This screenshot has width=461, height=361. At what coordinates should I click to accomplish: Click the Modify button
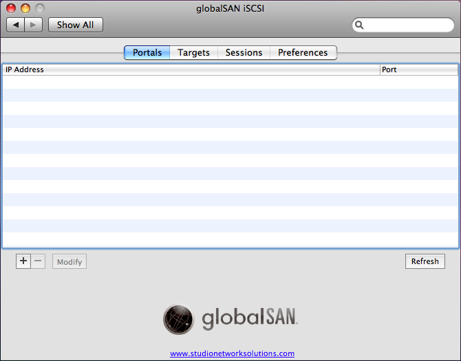point(69,261)
